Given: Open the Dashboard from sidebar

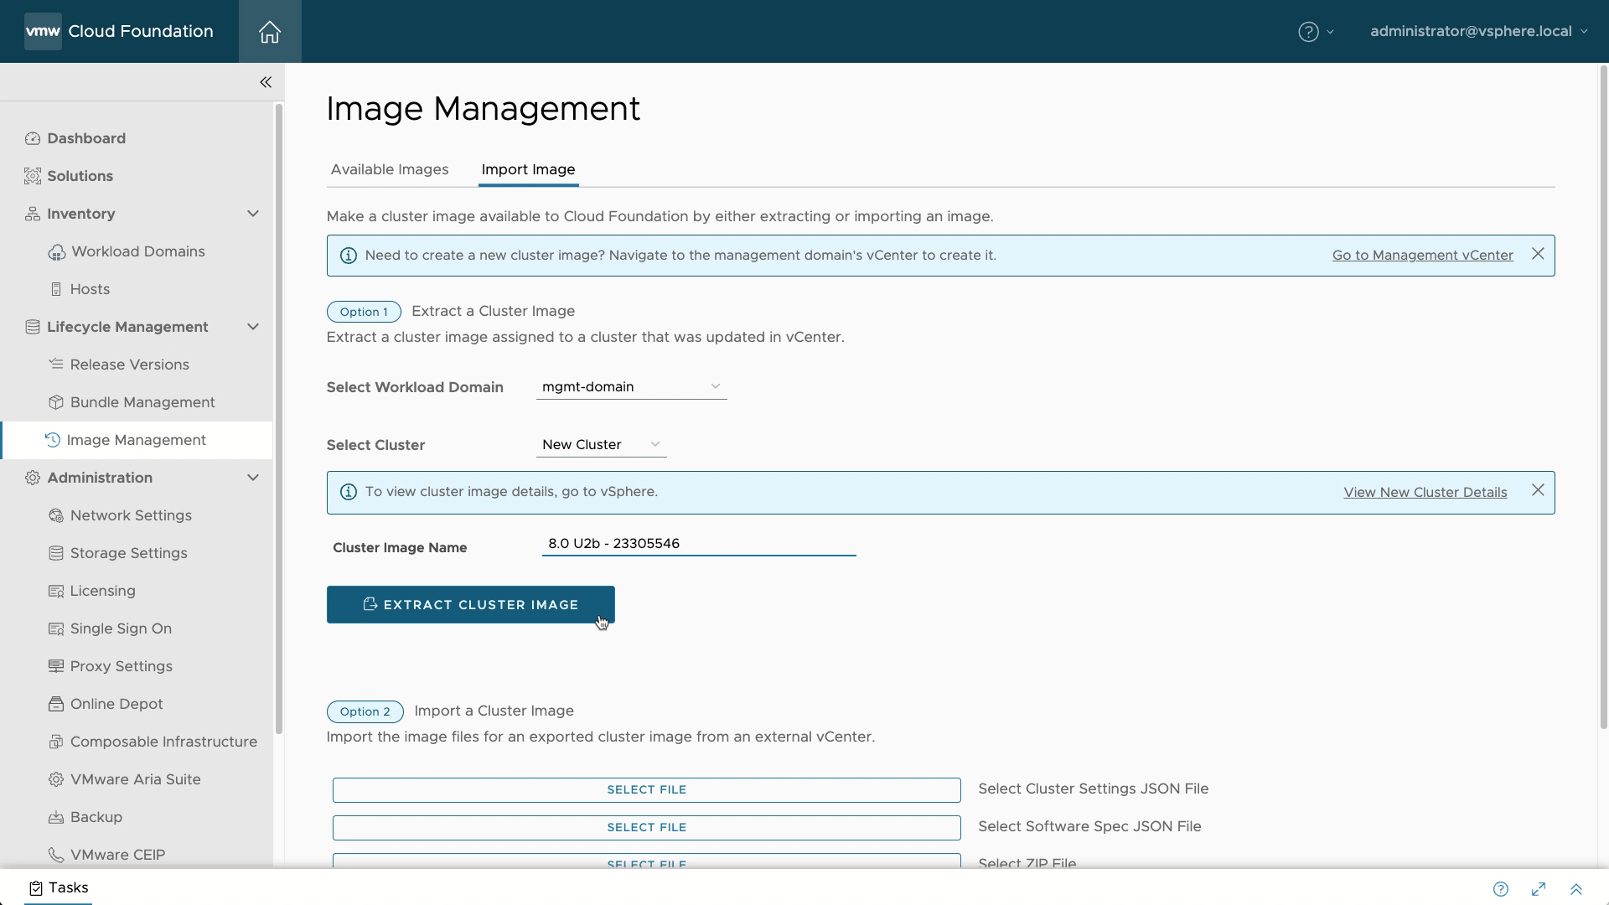Looking at the screenshot, I should pyautogui.click(x=86, y=138).
